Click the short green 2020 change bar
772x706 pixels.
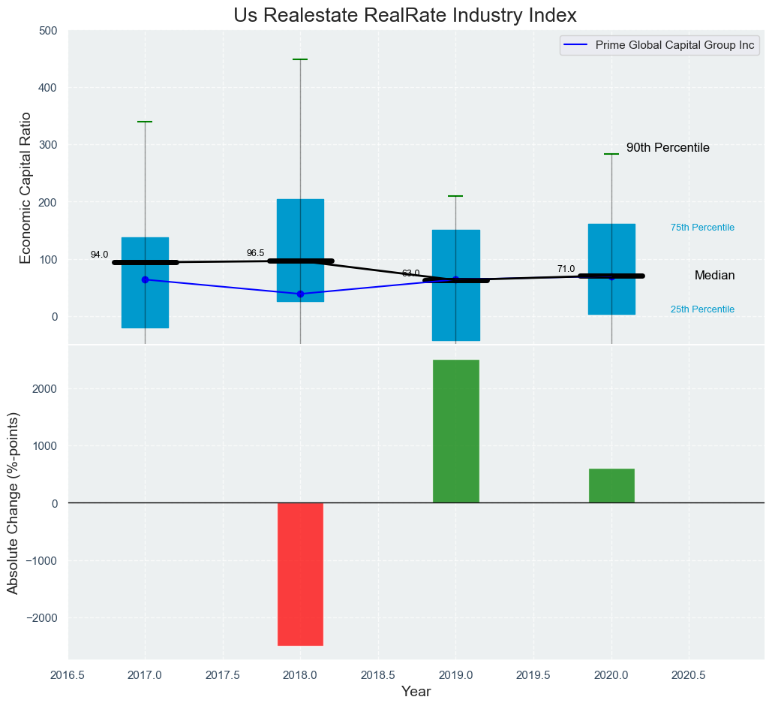click(611, 486)
